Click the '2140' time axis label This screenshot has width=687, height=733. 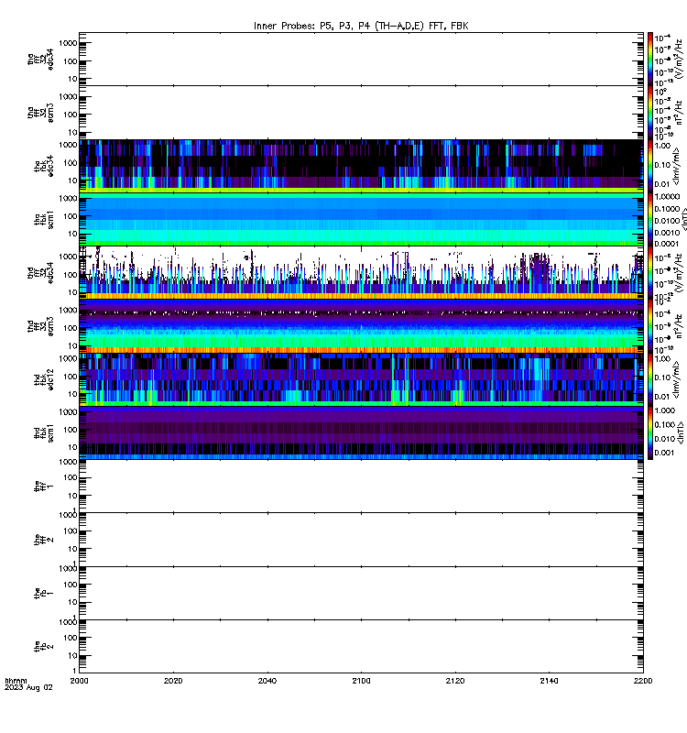pyautogui.click(x=549, y=681)
